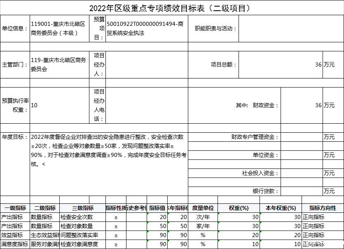Select the 其中: 财政资金： label
Viewport: 344px width, 249px height.
pyautogui.click(x=257, y=105)
